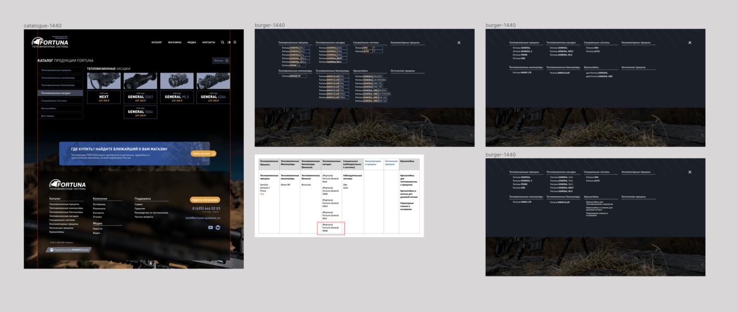Viewport: 737px width, 312px height.
Task: Open Отзывы in the footer
Action: 97,217
